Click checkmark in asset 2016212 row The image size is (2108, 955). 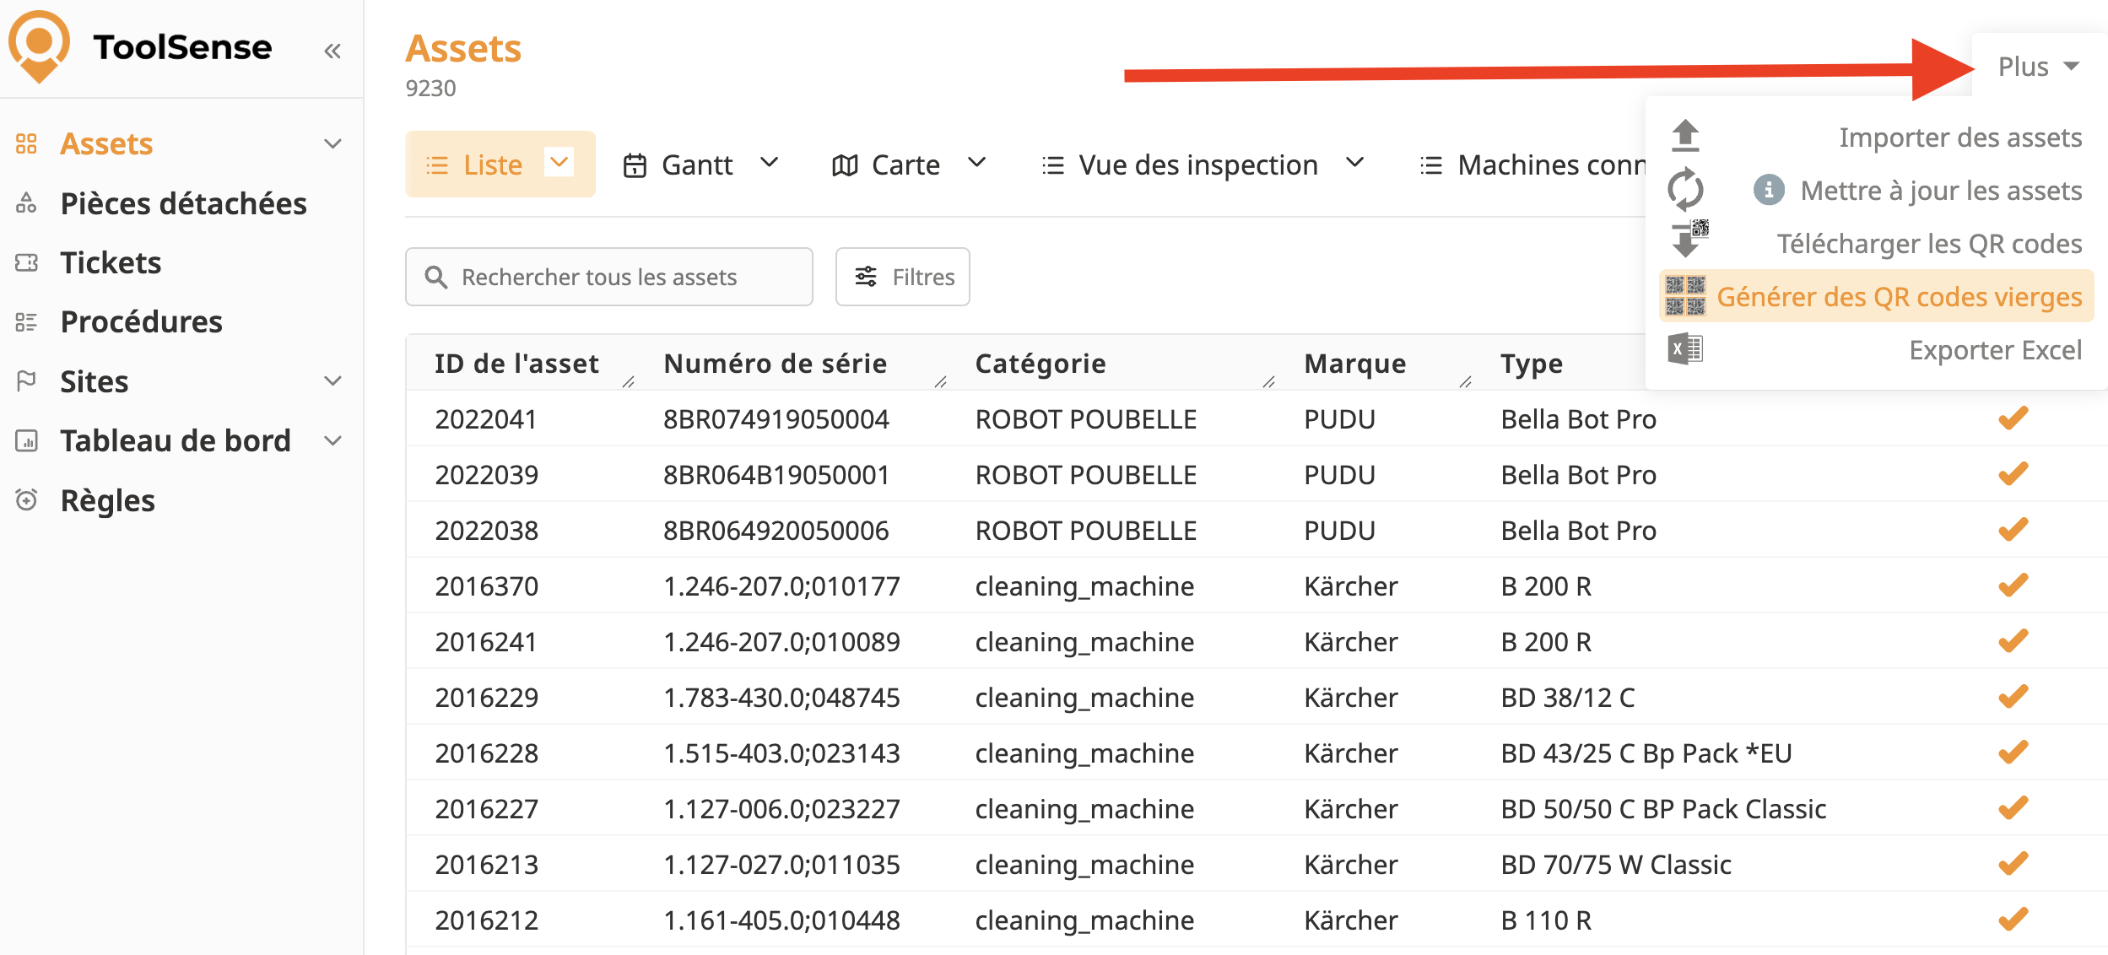tap(2013, 920)
